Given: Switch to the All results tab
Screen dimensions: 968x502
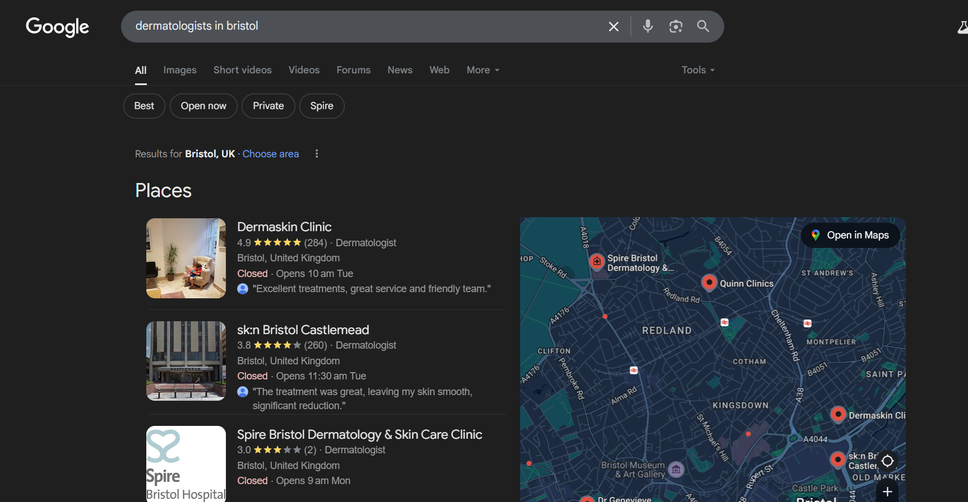Looking at the screenshot, I should [141, 71].
